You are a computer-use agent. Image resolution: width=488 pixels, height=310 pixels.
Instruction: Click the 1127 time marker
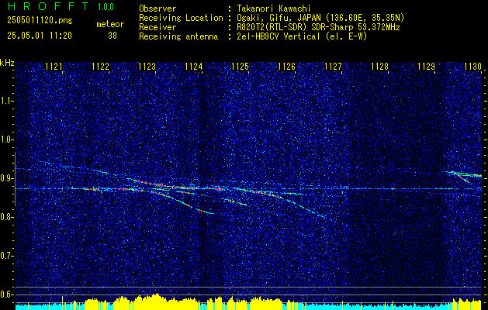click(x=334, y=66)
